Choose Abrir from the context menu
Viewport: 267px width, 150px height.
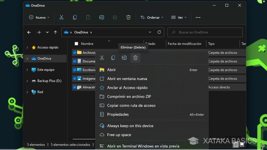coord(152,70)
